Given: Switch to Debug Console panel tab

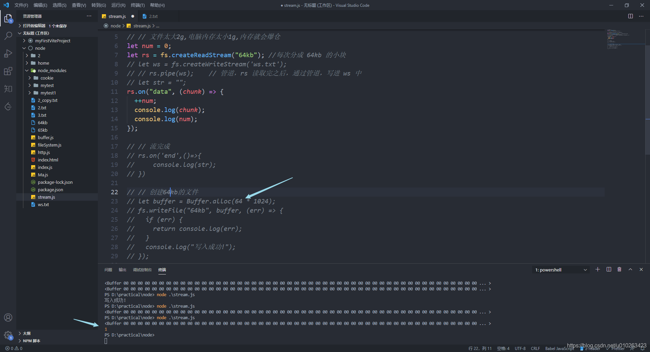Looking at the screenshot, I should (x=142, y=270).
